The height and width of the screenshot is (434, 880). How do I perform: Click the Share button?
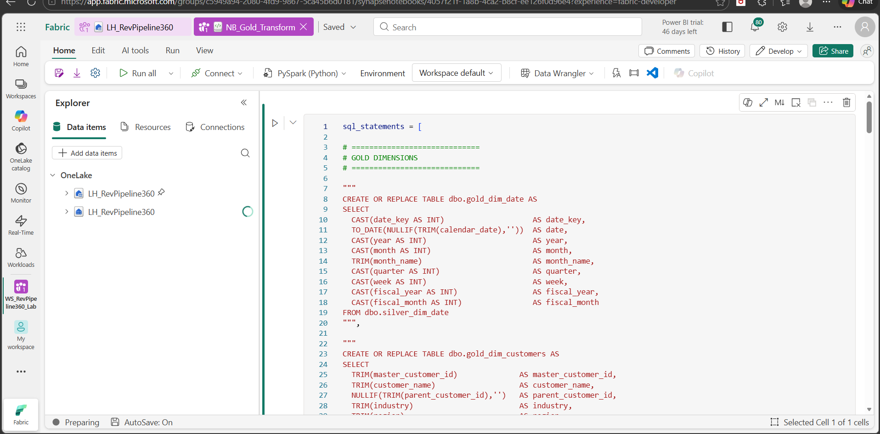(833, 51)
